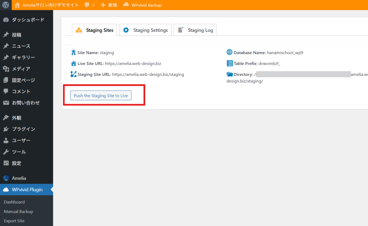Open the ユーザー users menu
This screenshot has height=226, width=368.
(x=21, y=140)
